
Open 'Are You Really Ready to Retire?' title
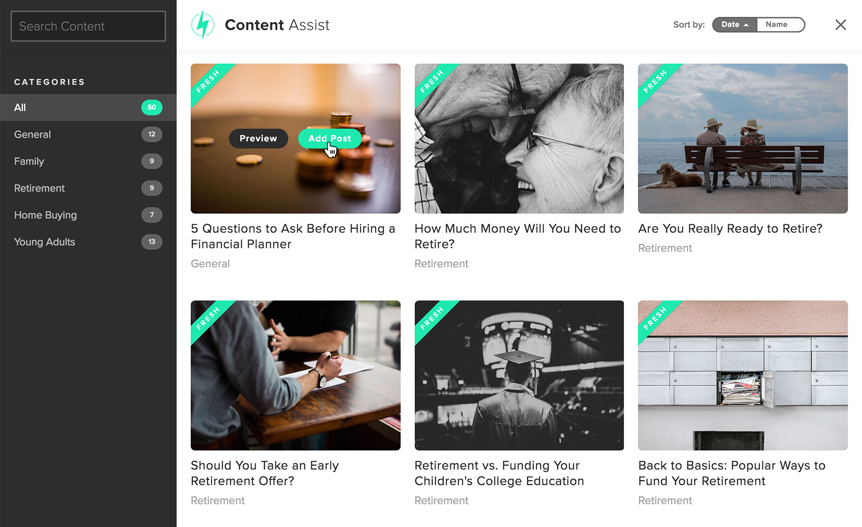click(x=730, y=229)
